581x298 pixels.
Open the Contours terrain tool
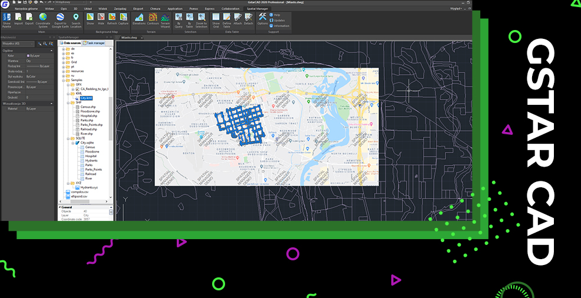pyautogui.click(x=153, y=19)
